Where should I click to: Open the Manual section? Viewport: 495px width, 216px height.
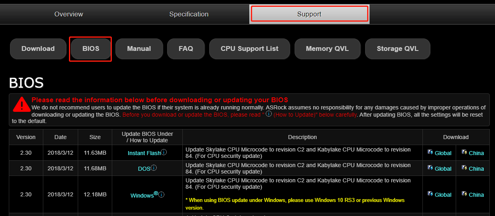coord(139,49)
